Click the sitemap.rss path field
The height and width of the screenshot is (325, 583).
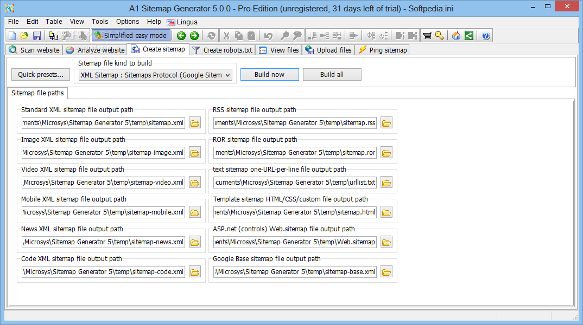(295, 123)
